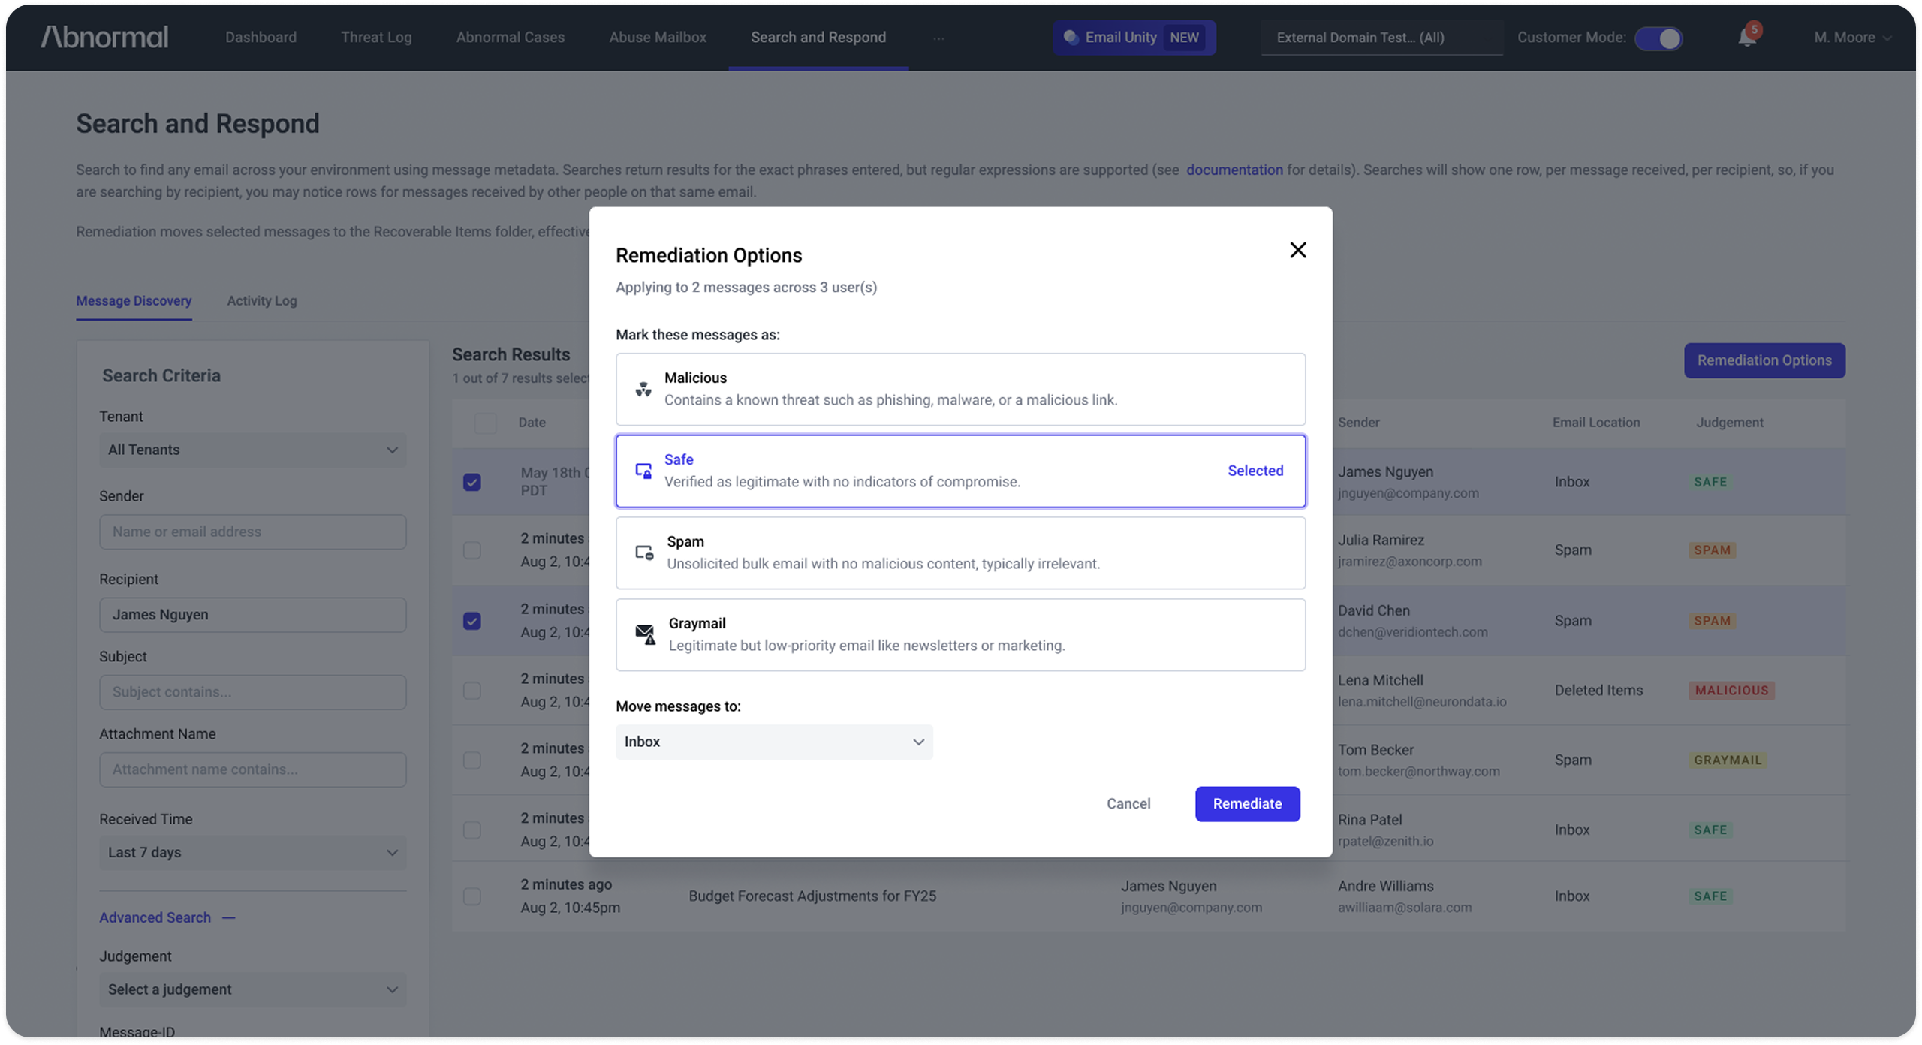Click the Spam option icon

[x=644, y=553]
